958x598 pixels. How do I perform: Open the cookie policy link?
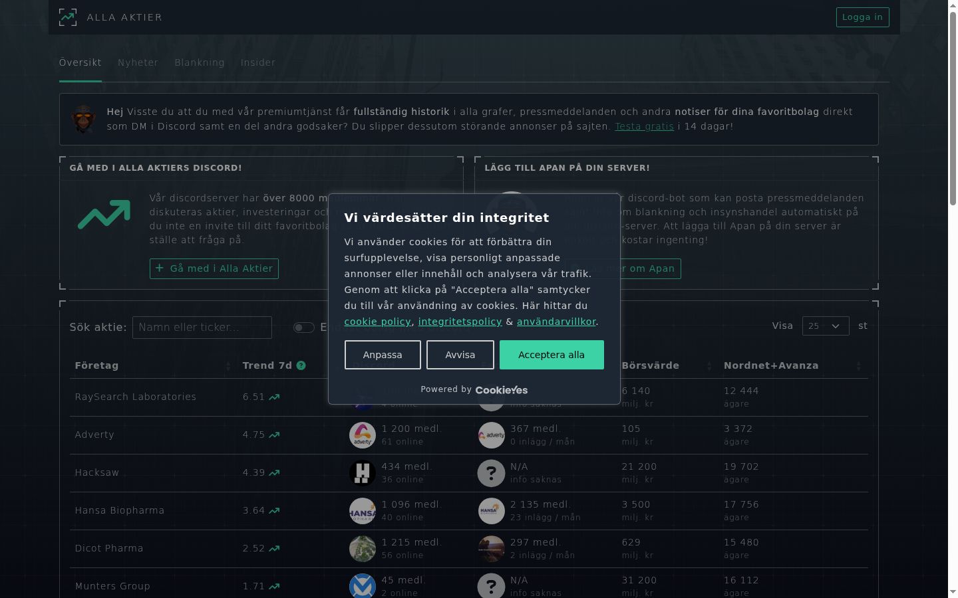(x=378, y=322)
